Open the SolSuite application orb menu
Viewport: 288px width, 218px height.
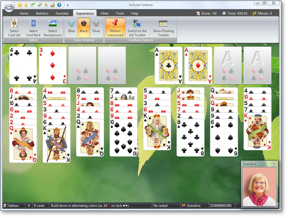(x=9, y=7)
